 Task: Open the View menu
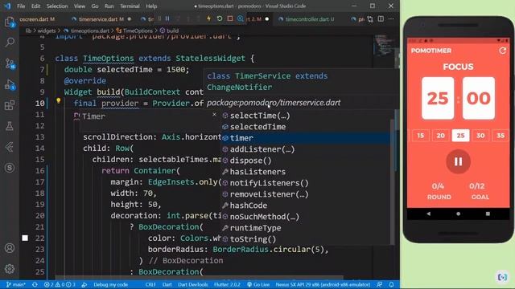[x=79, y=6]
